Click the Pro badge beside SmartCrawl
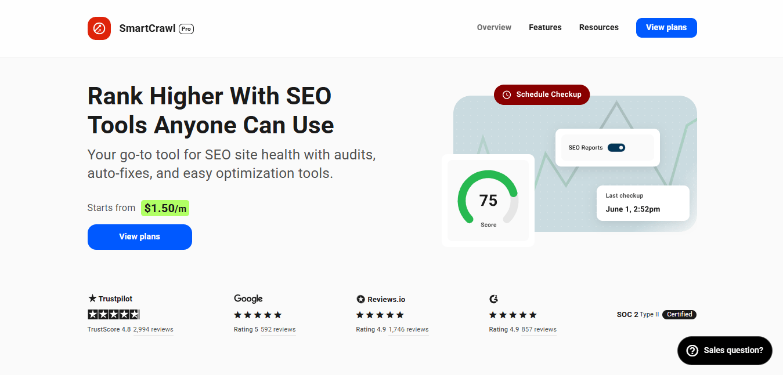 [186, 28]
